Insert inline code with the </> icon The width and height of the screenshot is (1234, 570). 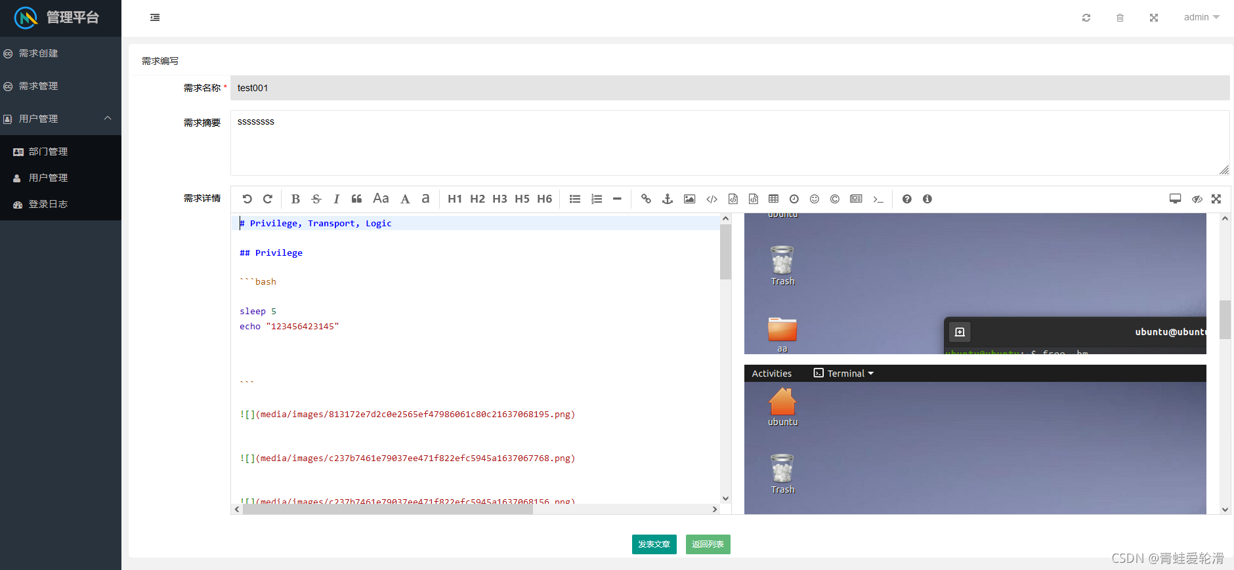(x=712, y=199)
